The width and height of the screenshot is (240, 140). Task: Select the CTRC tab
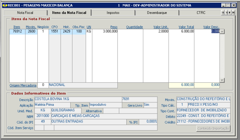coord(200,13)
